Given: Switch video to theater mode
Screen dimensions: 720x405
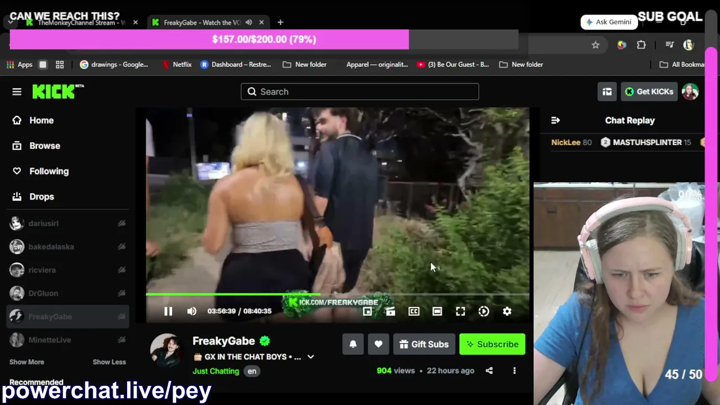Looking at the screenshot, I should pyautogui.click(x=437, y=311).
